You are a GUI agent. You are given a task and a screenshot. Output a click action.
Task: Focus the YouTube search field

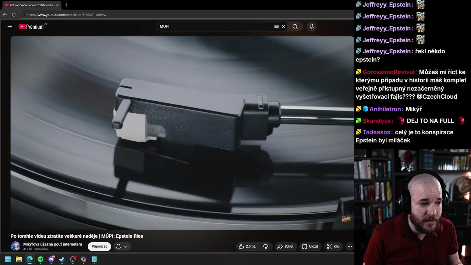[x=215, y=26]
